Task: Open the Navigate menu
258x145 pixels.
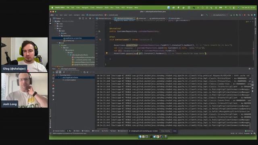Action: (x=85, y=8)
